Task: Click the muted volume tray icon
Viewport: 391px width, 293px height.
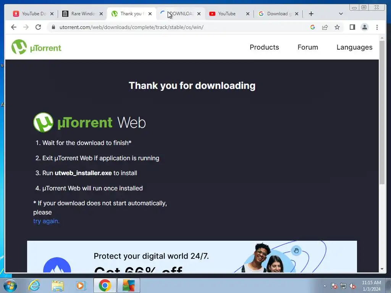Action: click(x=352, y=286)
